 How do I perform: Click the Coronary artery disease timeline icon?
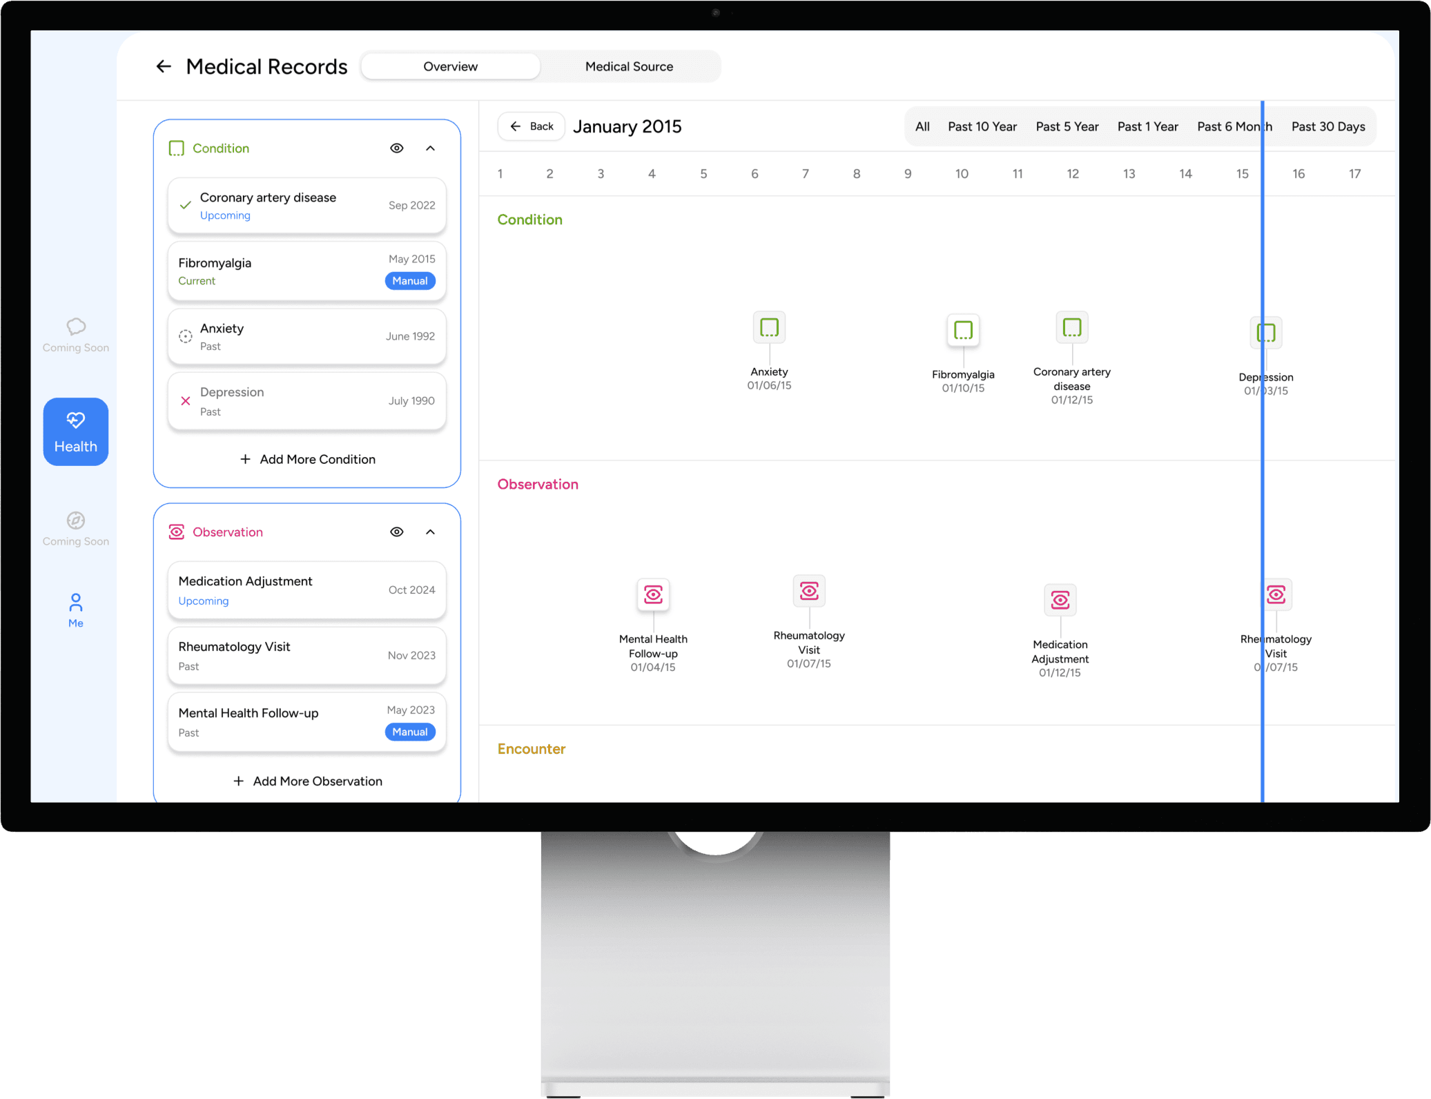(x=1071, y=327)
